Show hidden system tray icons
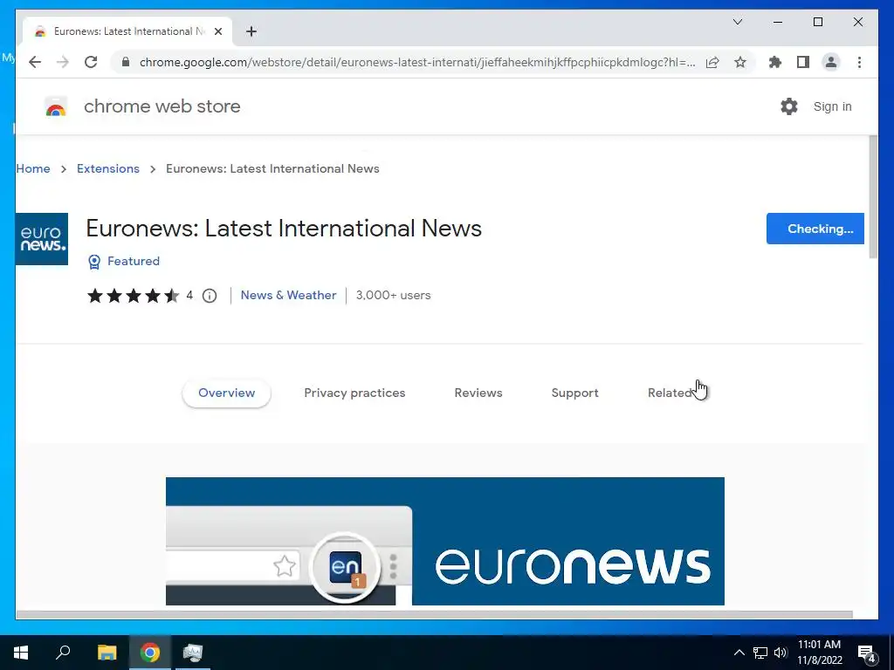This screenshot has height=670, width=894. [x=739, y=653]
